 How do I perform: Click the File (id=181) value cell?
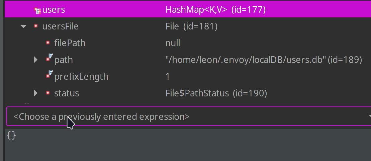[x=191, y=26]
